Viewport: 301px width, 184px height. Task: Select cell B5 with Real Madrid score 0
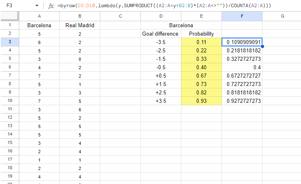coord(80,59)
